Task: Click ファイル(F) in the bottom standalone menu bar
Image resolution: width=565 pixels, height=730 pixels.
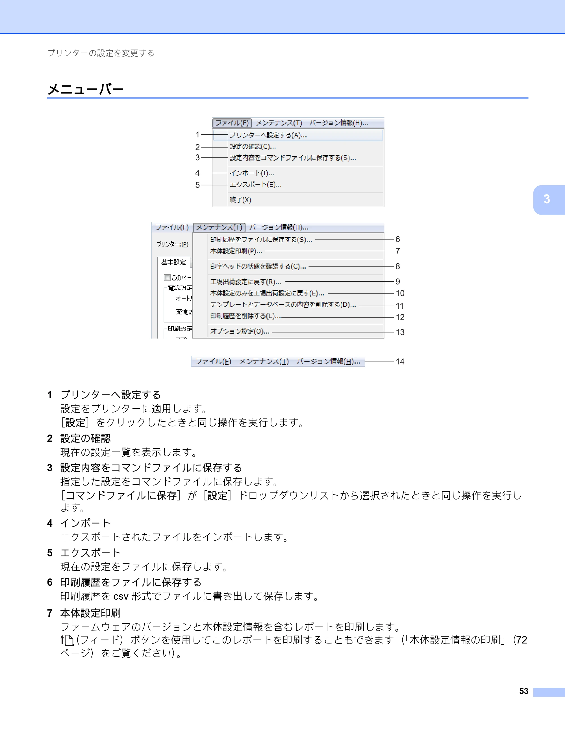Action: [213, 361]
